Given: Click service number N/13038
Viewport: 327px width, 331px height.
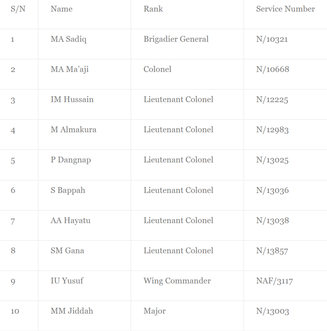Looking at the screenshot, I should pos(272,220).
